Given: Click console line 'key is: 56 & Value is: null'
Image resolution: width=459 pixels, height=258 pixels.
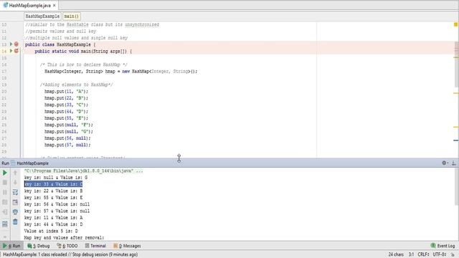Looking at the screenshot, I should (57, 204).
